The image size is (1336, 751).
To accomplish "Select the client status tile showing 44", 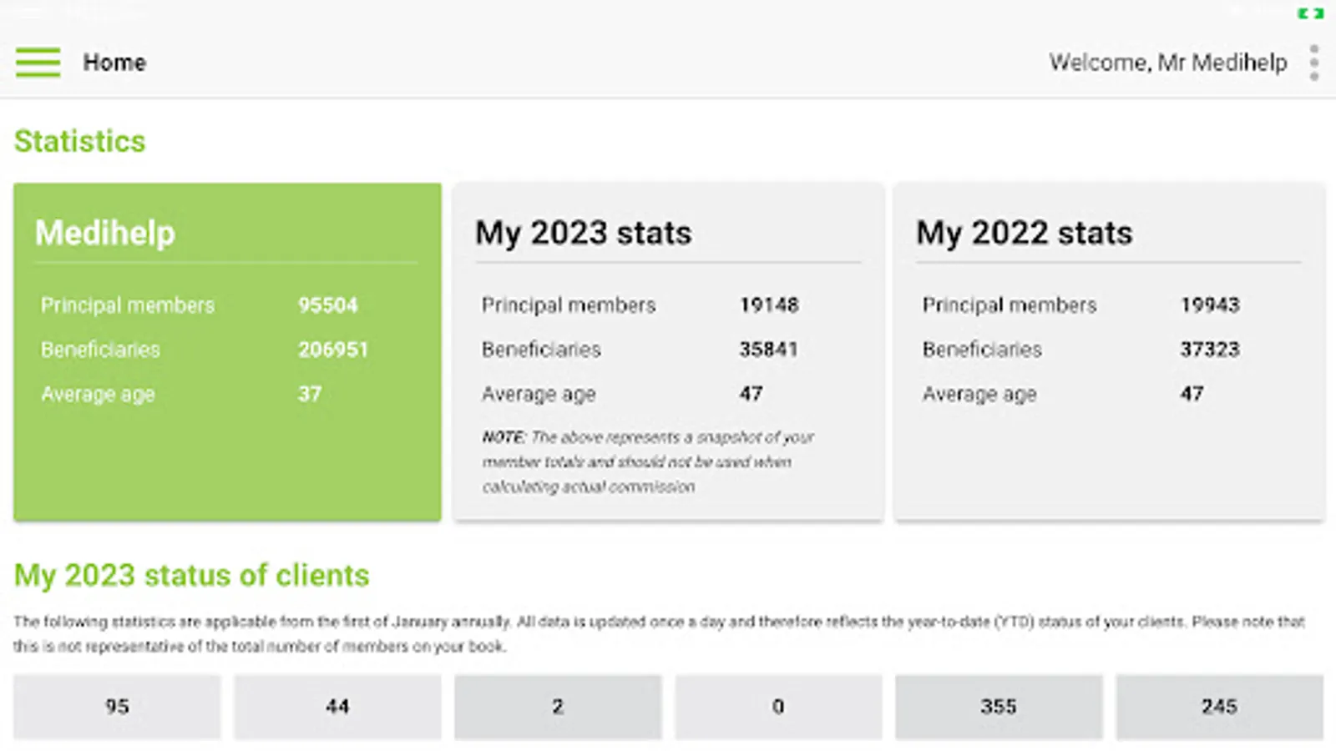I will [337, 707].
